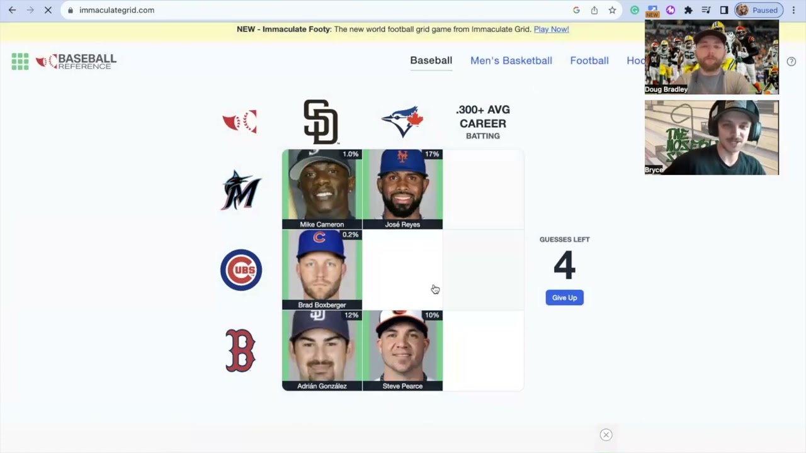The width and height of the screenshot is (806, 453).
Task: Click the GUESSES LEFT label
Action: pyautogui.click(x=565, y=239)
